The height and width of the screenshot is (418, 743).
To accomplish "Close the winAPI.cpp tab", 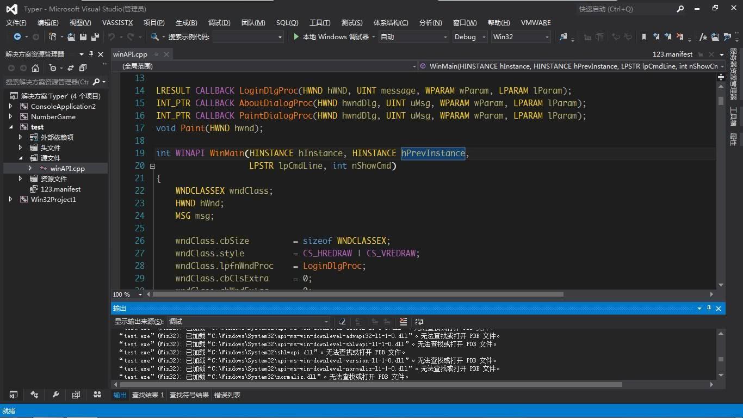I will coord(166,54).
